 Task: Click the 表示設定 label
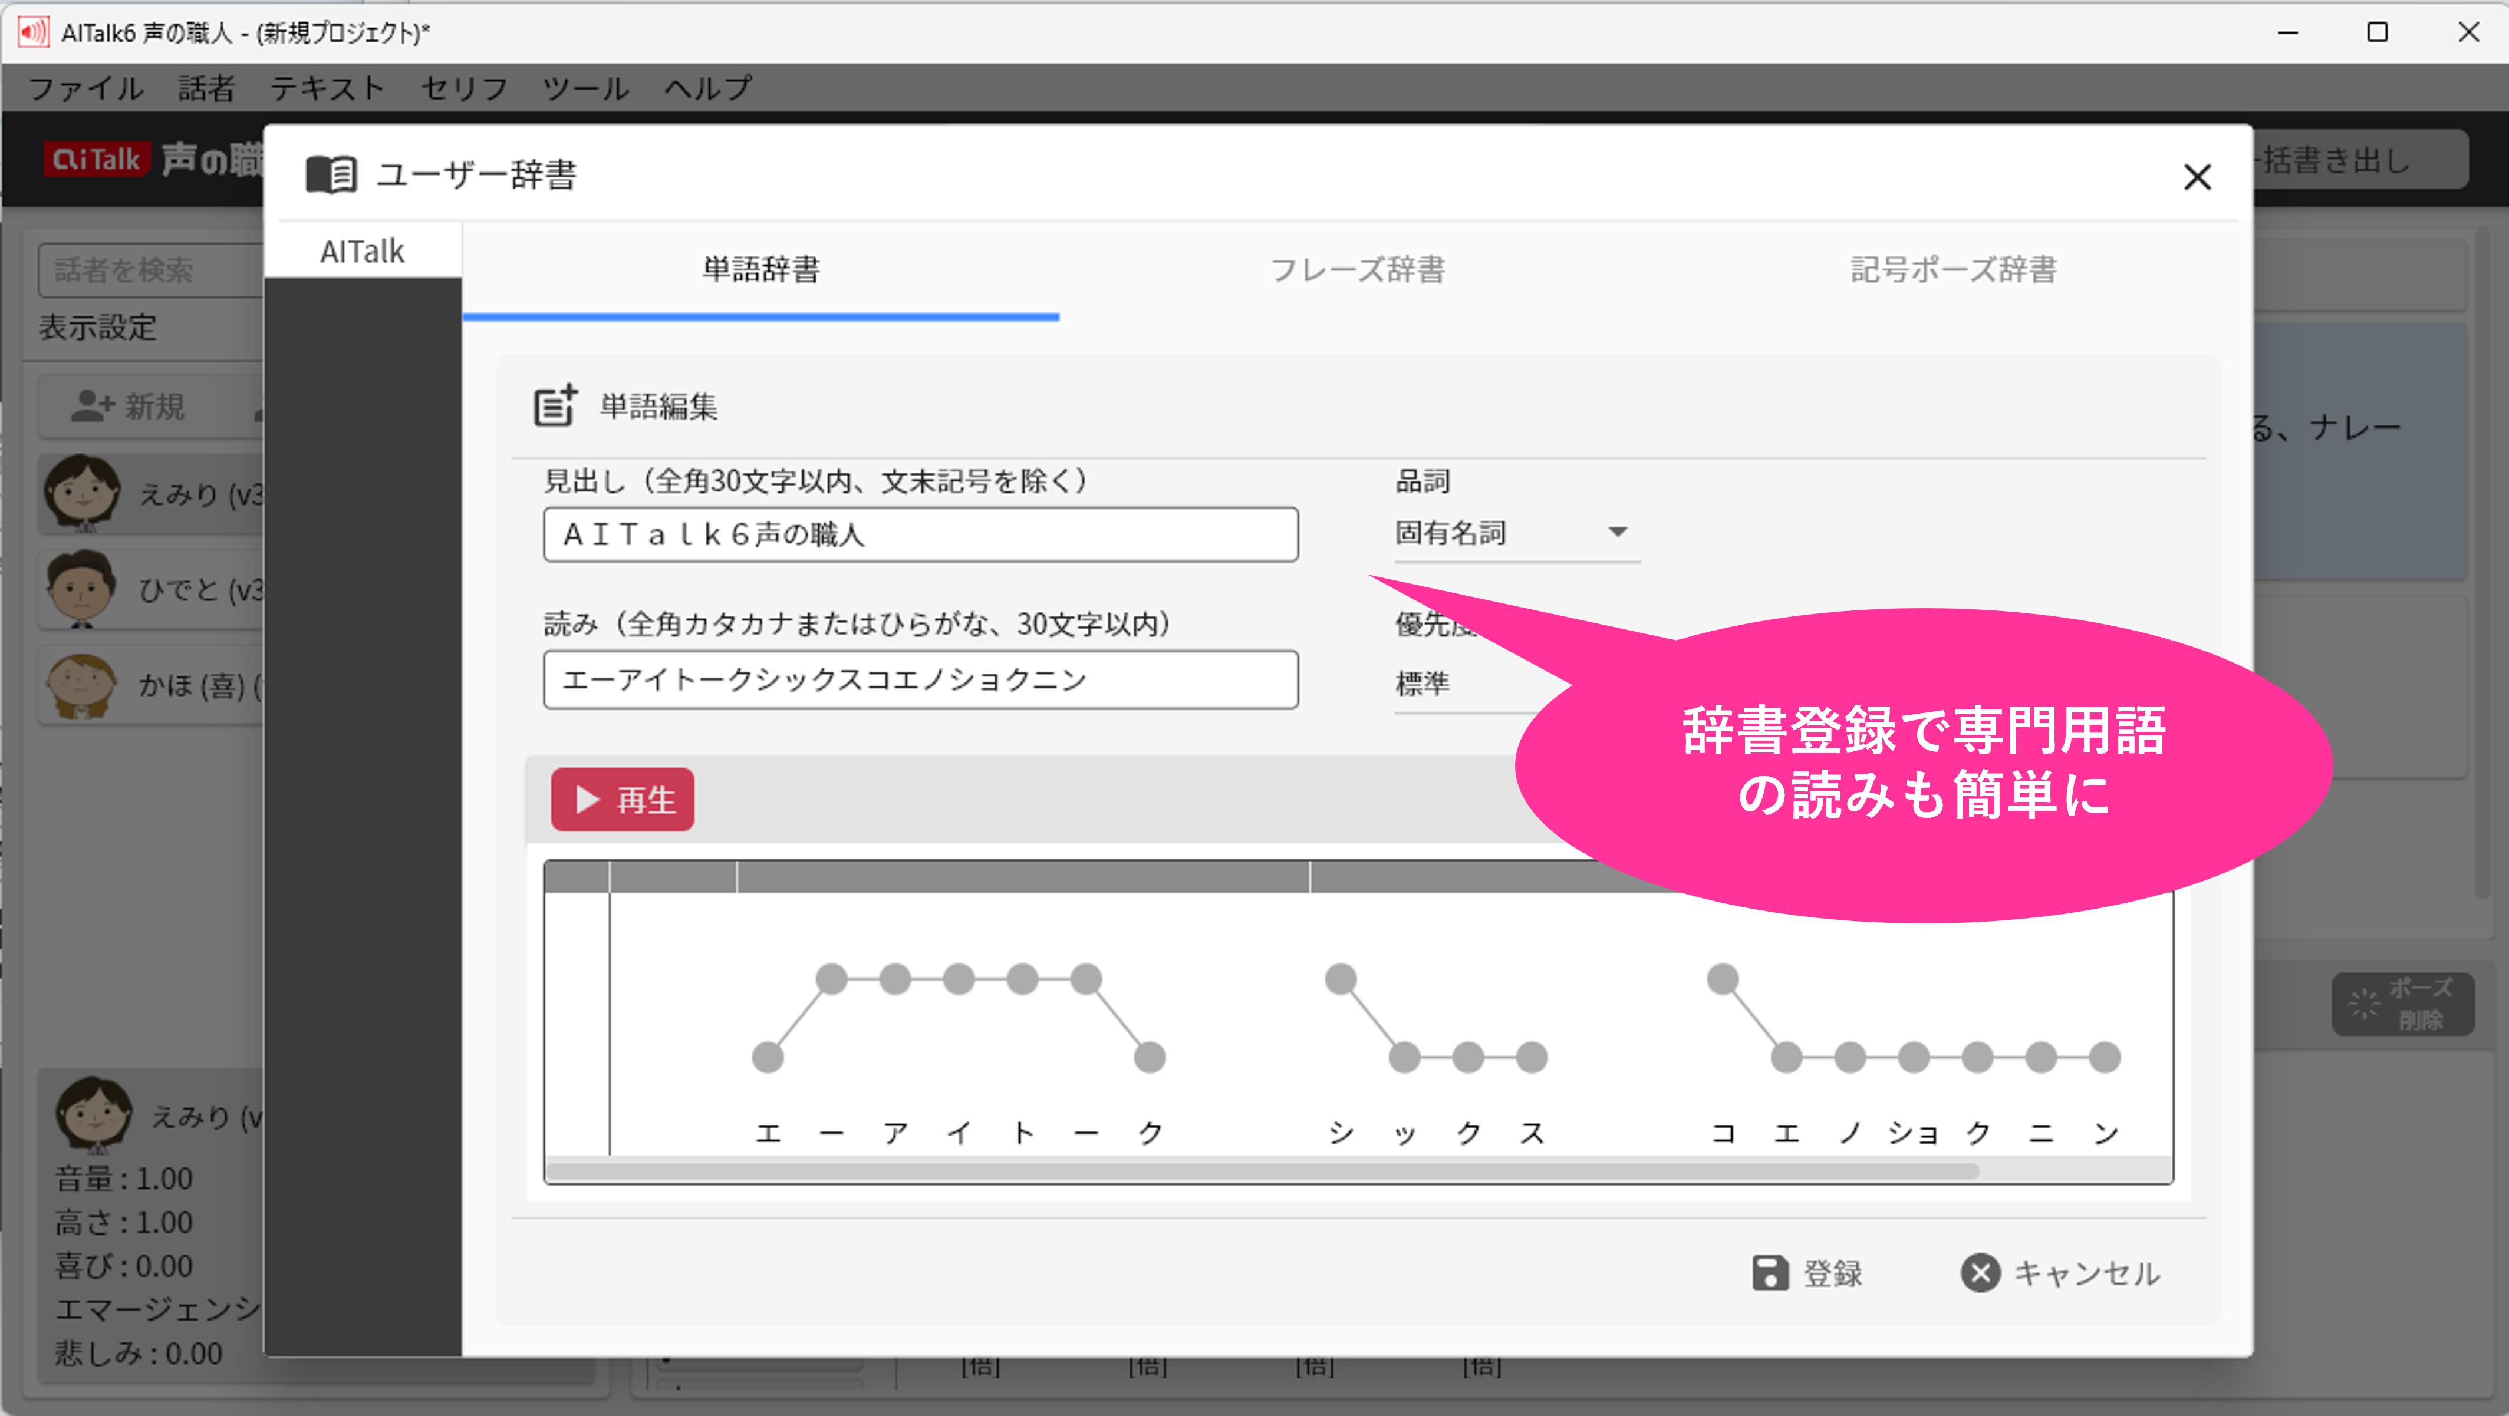point(97,327)
